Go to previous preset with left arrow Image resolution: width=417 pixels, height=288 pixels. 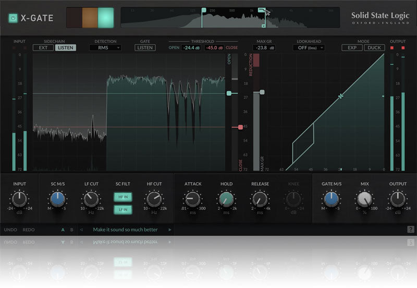81,230
